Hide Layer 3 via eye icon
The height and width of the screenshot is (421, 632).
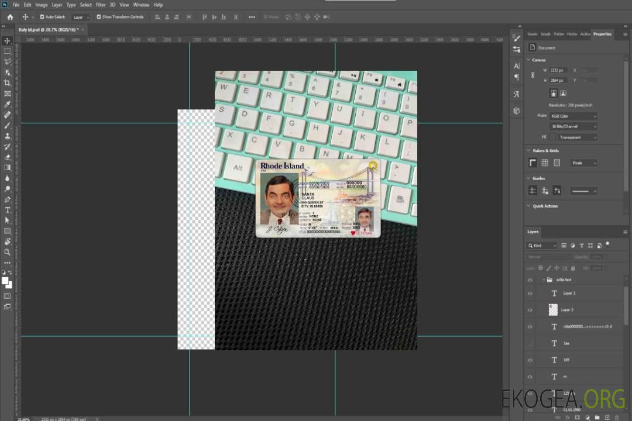tap(530, 310)
